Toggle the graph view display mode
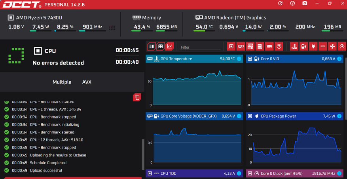Screen dimensions: 347x179 click(170, 46)
